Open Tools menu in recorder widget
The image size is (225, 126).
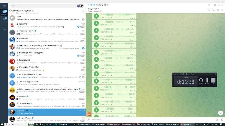click(187, 74)
